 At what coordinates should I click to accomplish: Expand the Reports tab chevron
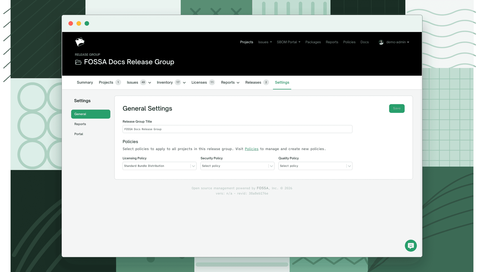(238, 83)
